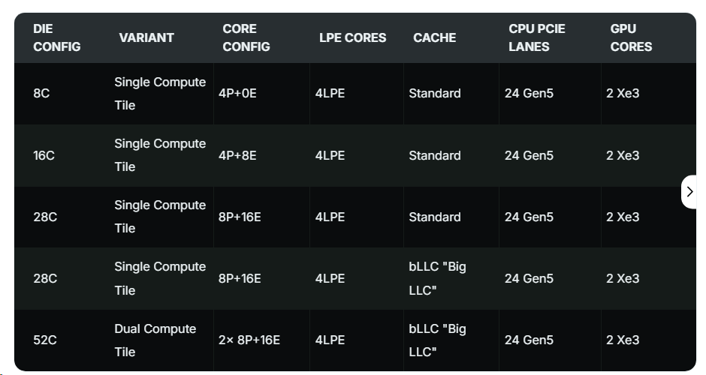Select the GPU CORES column header
The height and width of the screenshot is (375, 706).
pyautogui.click(x=631, y=37)
